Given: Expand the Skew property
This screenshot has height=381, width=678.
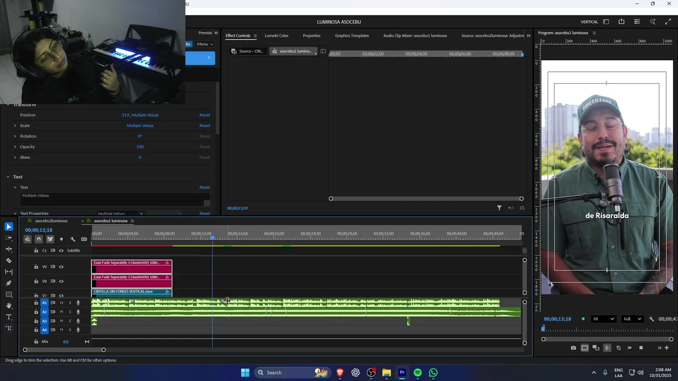Looking at the screenshot, I should tap(15, 157).
